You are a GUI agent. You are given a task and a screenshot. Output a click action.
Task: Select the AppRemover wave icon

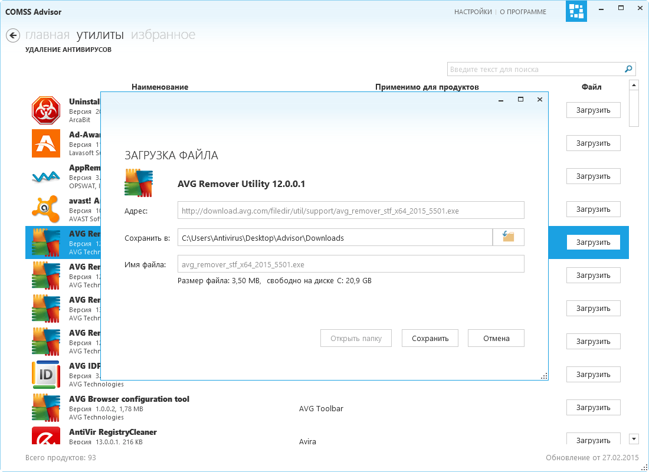point(46,177)
